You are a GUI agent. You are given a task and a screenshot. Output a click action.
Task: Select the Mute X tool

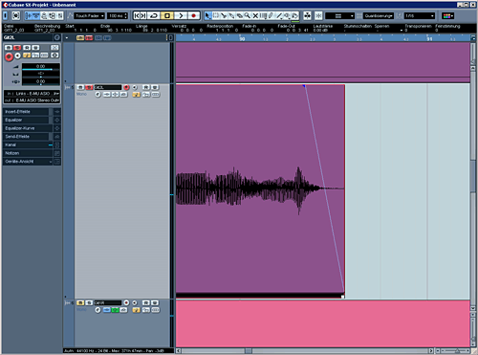coord(255,15)
